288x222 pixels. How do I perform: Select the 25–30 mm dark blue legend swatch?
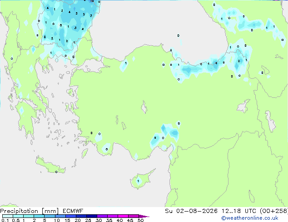pyautogui.click(x=91, y=216)
